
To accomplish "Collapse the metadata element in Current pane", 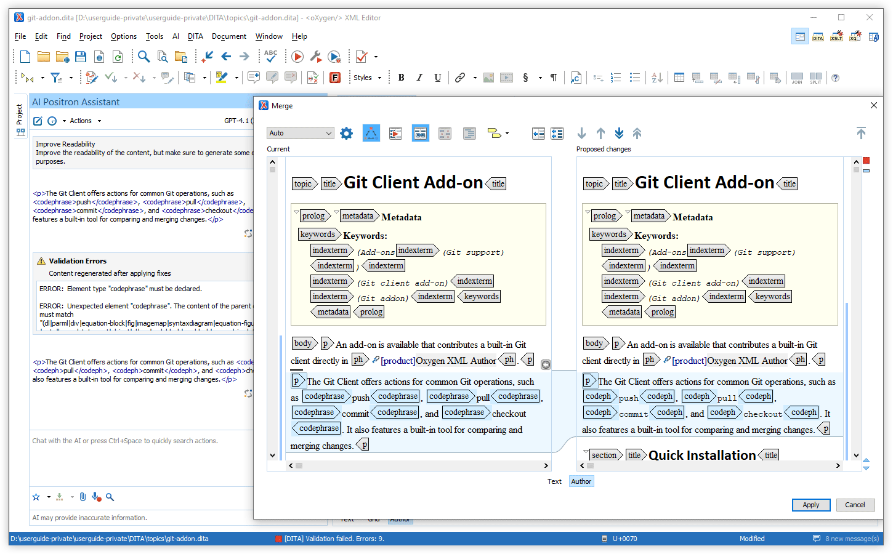I will click(336, 213).
